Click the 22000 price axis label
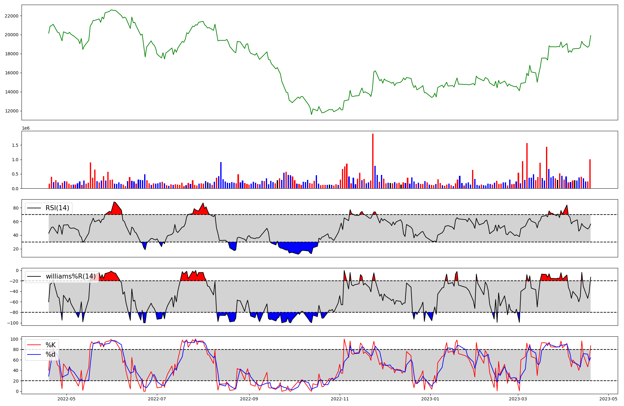The image size is (624, 406). click(12, 16)
